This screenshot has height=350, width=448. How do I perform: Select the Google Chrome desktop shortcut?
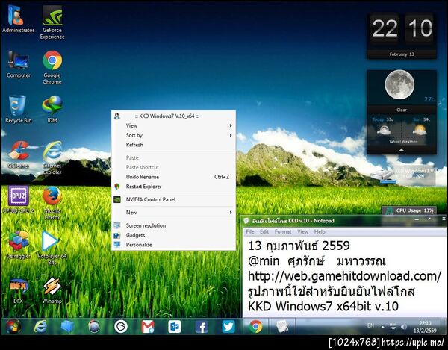click(x=52, y=67)
